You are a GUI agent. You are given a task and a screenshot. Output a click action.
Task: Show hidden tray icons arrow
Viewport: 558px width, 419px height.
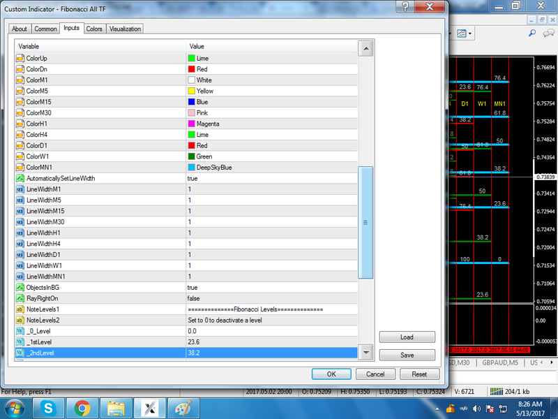click(x=437, y=409)
